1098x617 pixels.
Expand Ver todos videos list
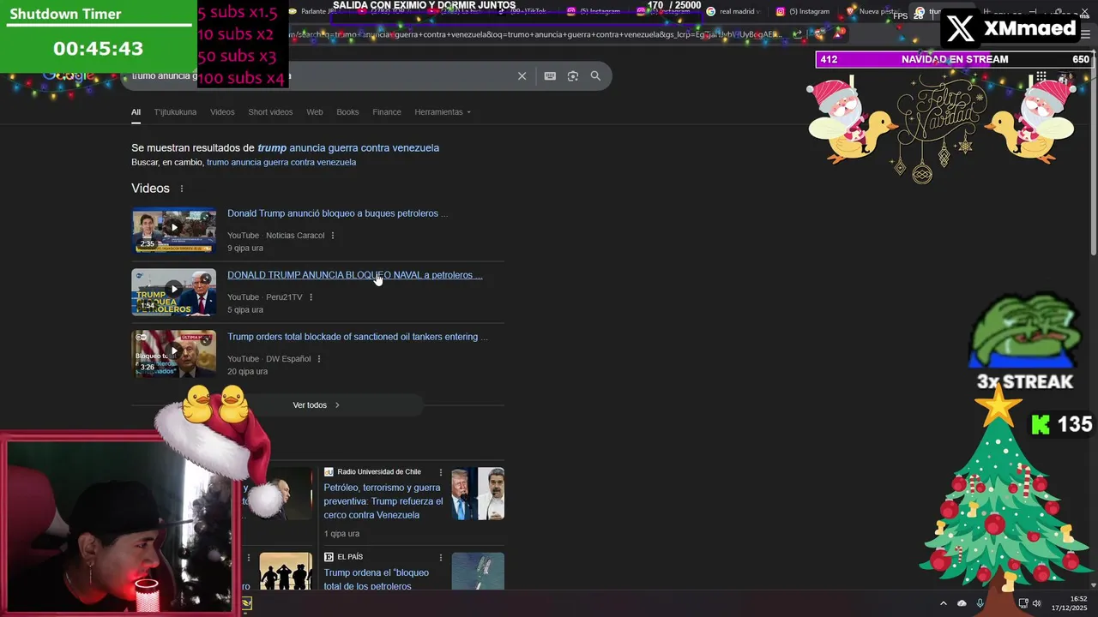[x=317, y=405]
